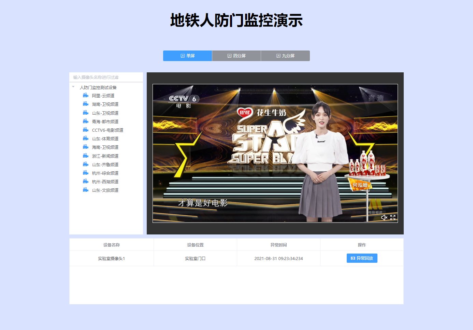The height and width of the screenshot is (330, 473).
Task: Open the 山东-齐鲁频道 channel
Action: pyautogui.click(x=105, y=165)
